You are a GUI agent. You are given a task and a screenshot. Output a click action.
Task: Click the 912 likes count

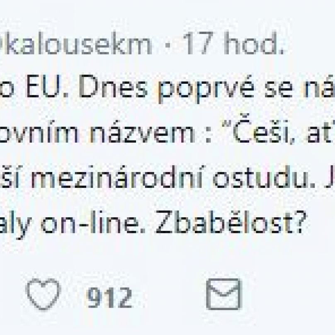point(109,297)
